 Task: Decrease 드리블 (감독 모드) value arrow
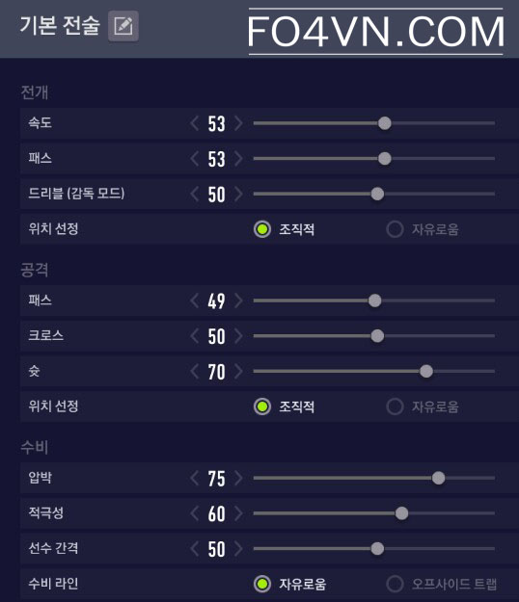(195, 194)
